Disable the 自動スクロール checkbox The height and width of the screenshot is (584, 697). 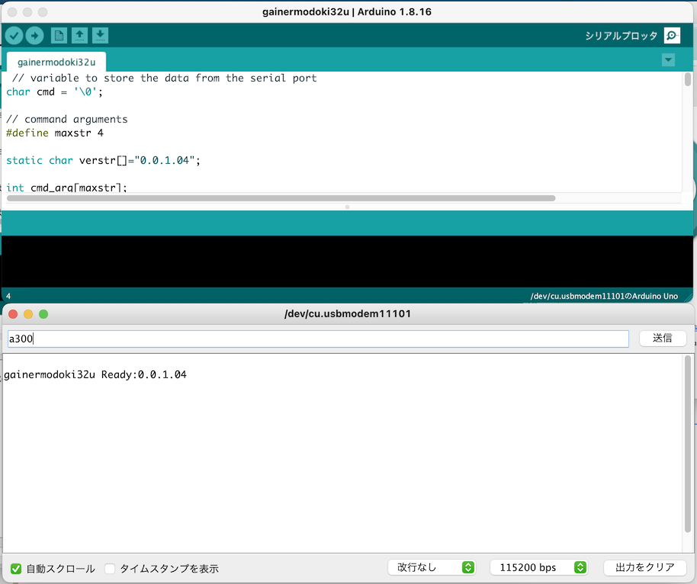(17, 567)
